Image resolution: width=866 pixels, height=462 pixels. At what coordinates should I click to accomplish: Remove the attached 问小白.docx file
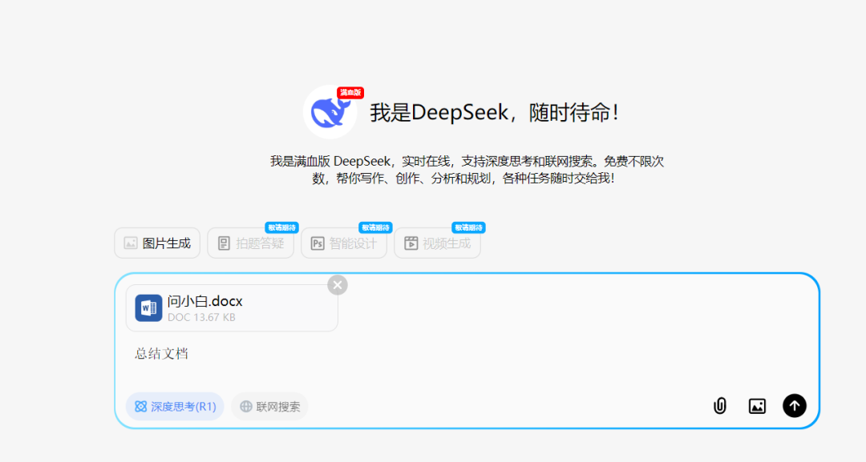click(337, 284)
